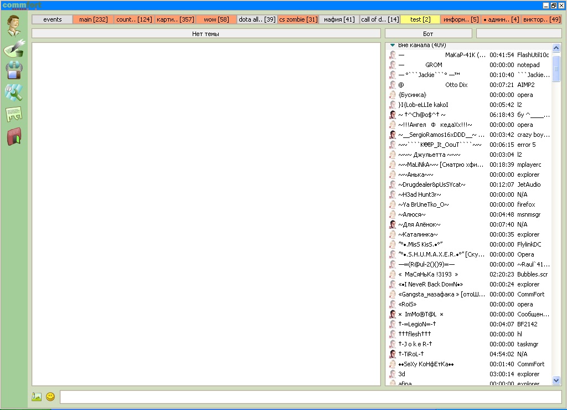Click the attach image icon
The height and width of the screenshot is (410, 567).
tap(37, 397)
